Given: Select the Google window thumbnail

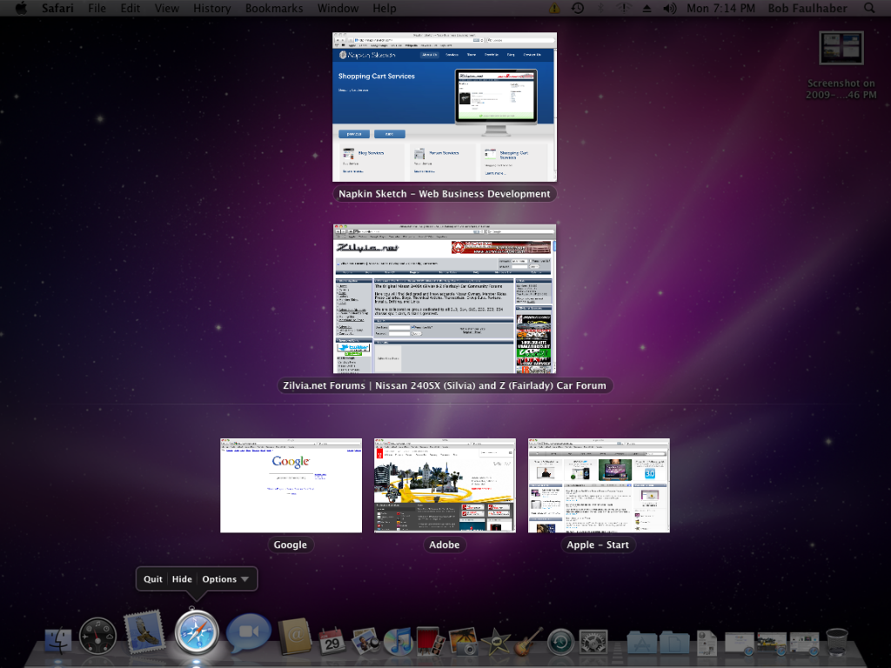Looking at the screenshot, I should (291, 485).
